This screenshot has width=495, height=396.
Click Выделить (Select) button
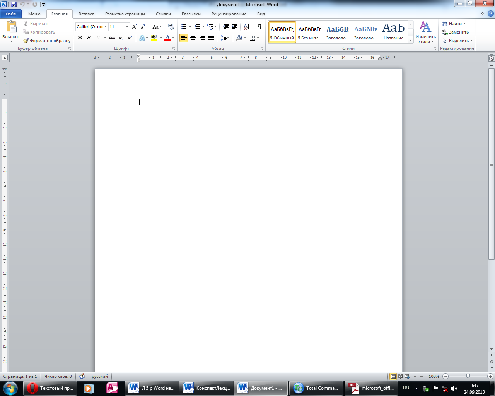457,41
